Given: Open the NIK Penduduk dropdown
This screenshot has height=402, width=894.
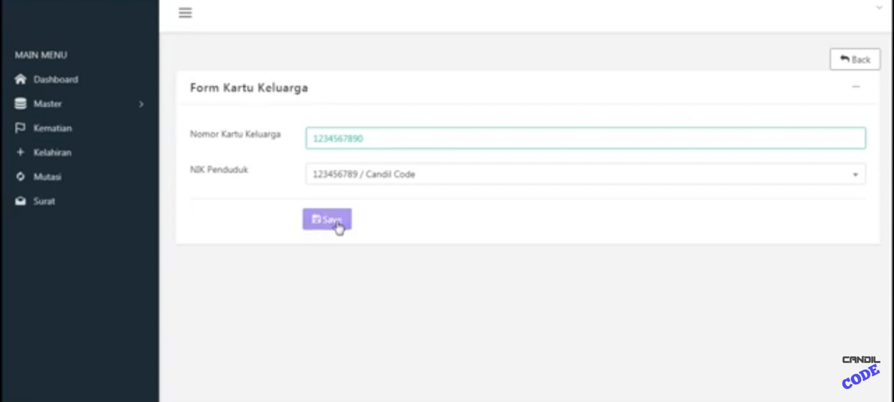Looking at the screenshot, I should (585, 174).
